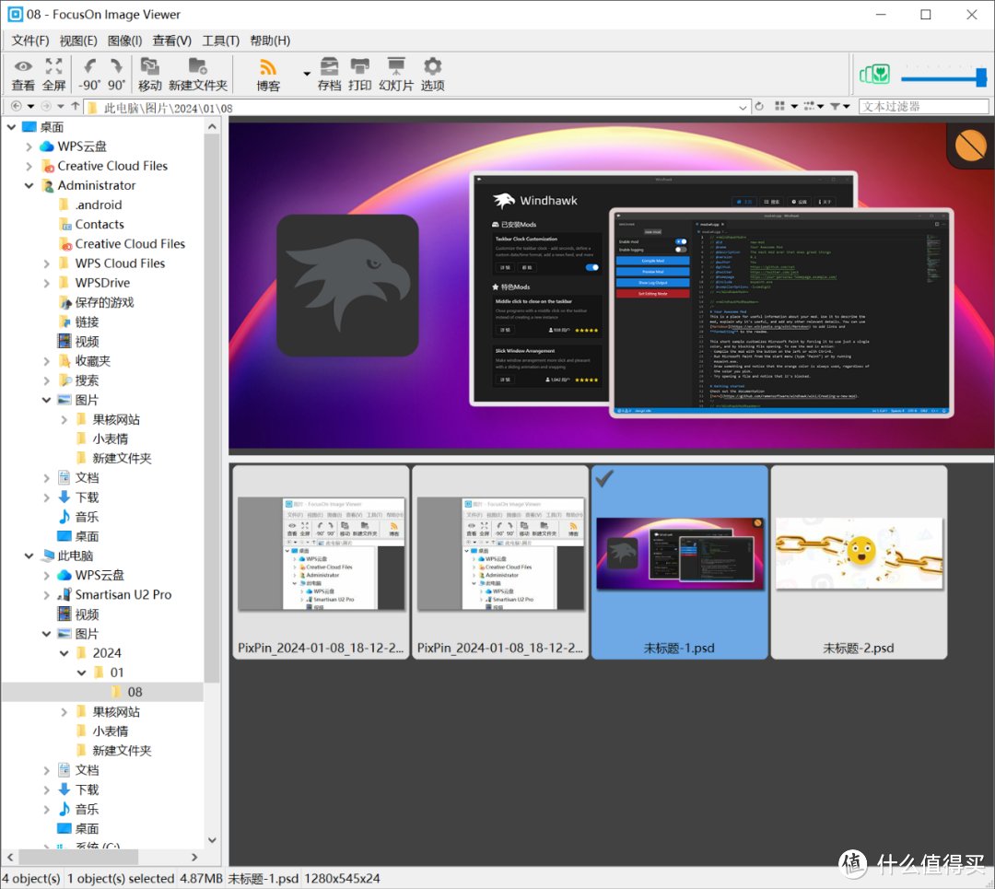Open back history dropdown arrow

tap(30, 107)
